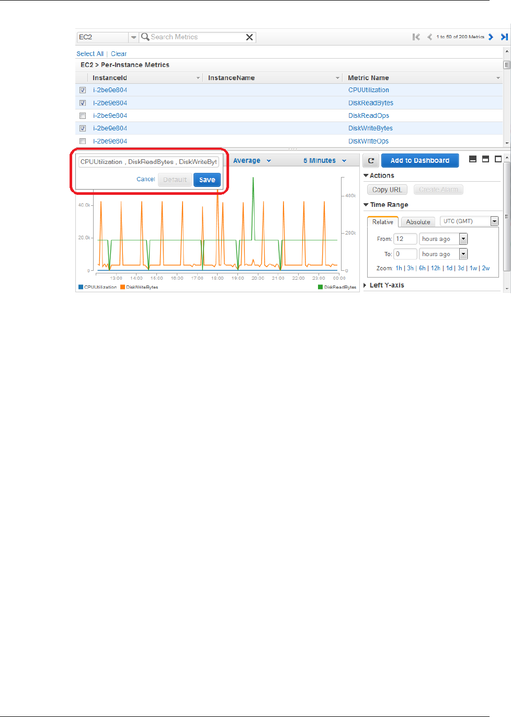Switch to the Absolute tab
This screenshot has width=511, height=717.
[418, 222]
